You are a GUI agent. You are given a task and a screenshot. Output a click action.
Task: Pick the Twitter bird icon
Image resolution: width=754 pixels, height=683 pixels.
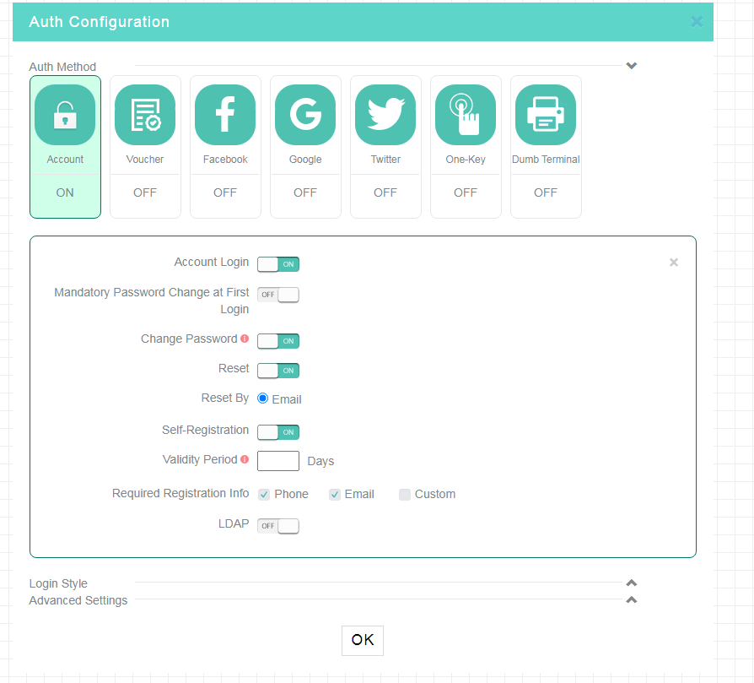385,115
